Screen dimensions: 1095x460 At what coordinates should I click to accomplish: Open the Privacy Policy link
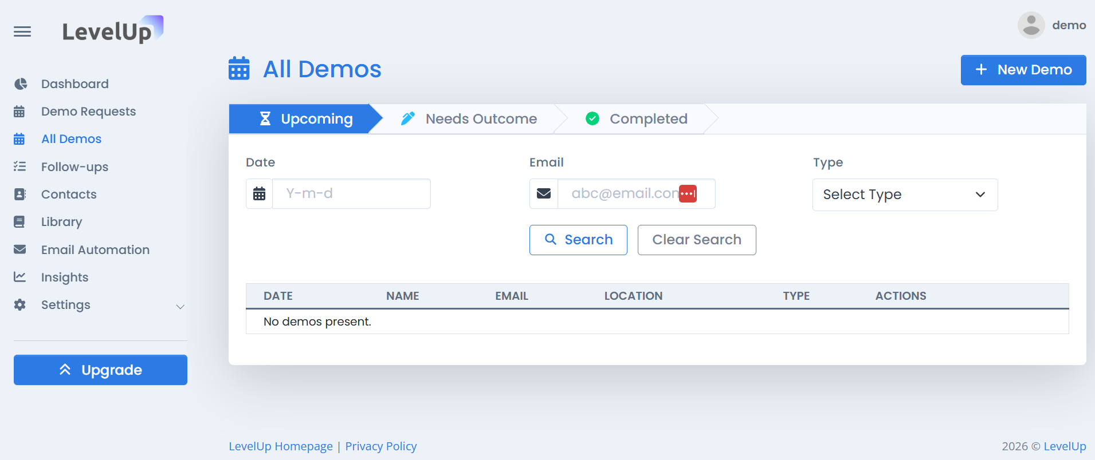pos(381,446)
